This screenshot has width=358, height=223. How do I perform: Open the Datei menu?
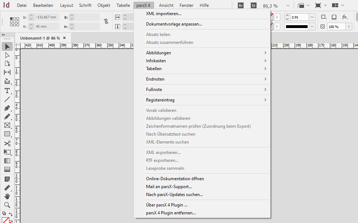pos(22,5)
